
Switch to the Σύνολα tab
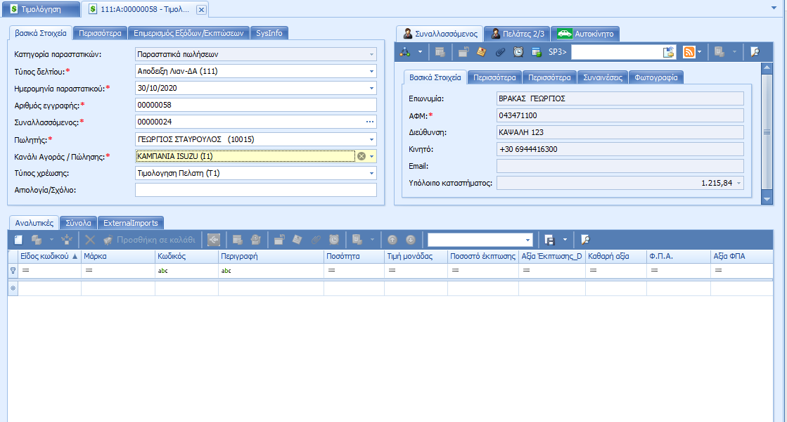tap(78, 222)
